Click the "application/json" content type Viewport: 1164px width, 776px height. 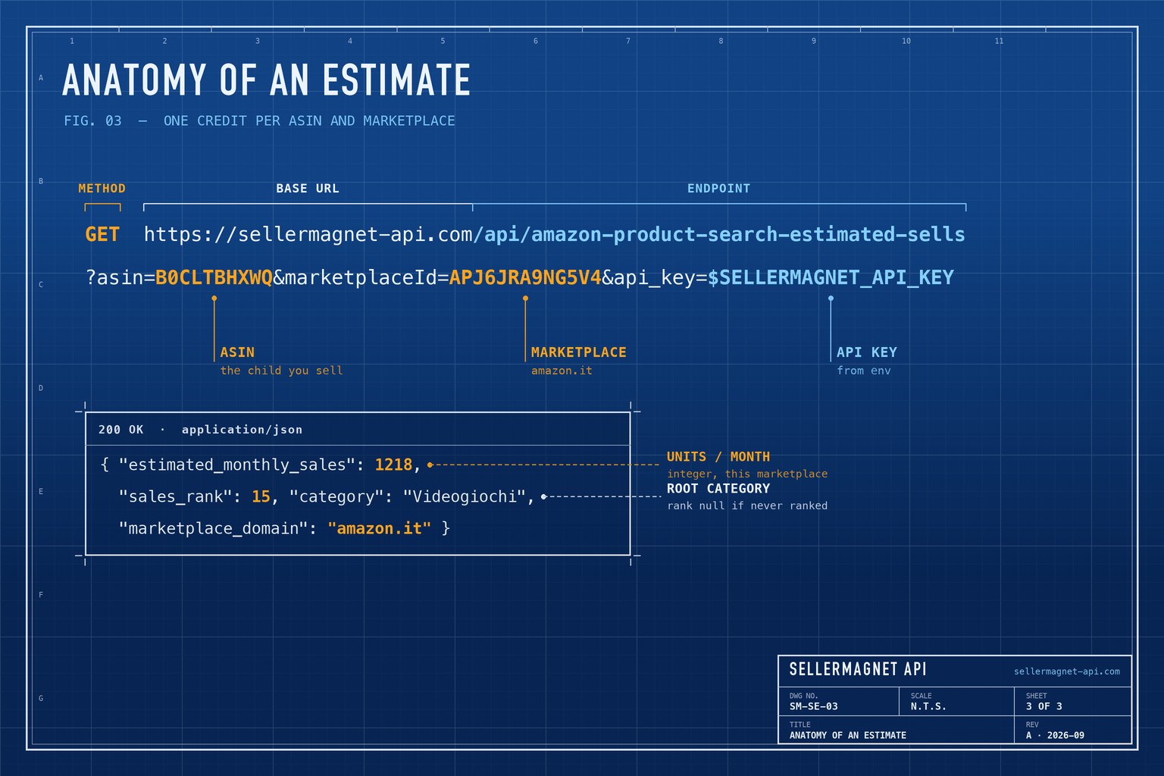click(242, 430)
